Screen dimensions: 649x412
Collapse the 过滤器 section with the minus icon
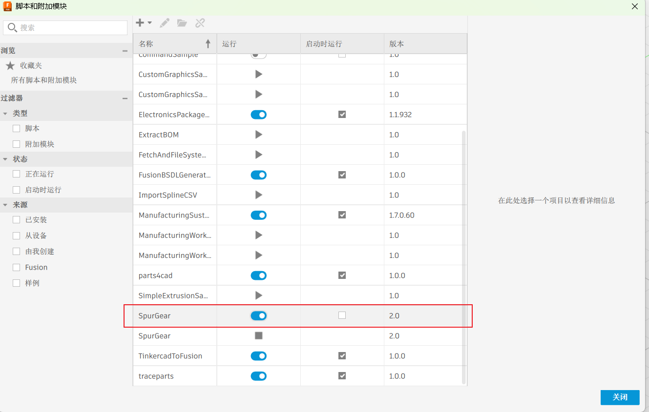(x=125, y=98)
